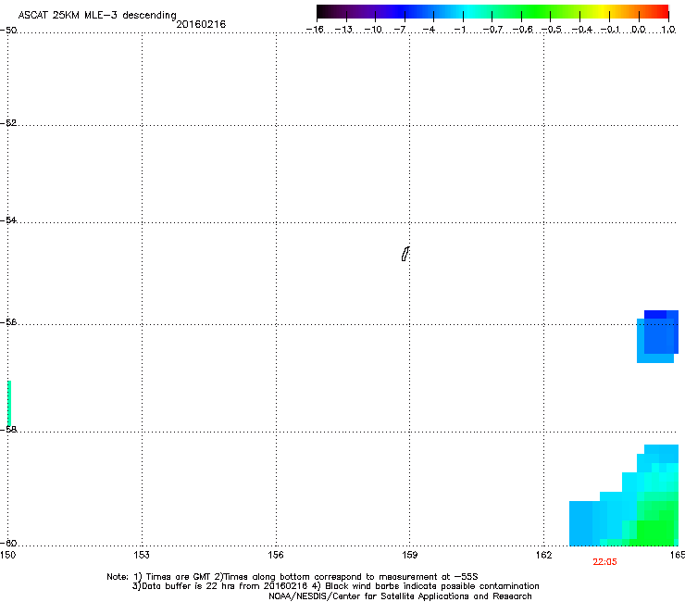Click the -16 color scale label

click(315, 30)
